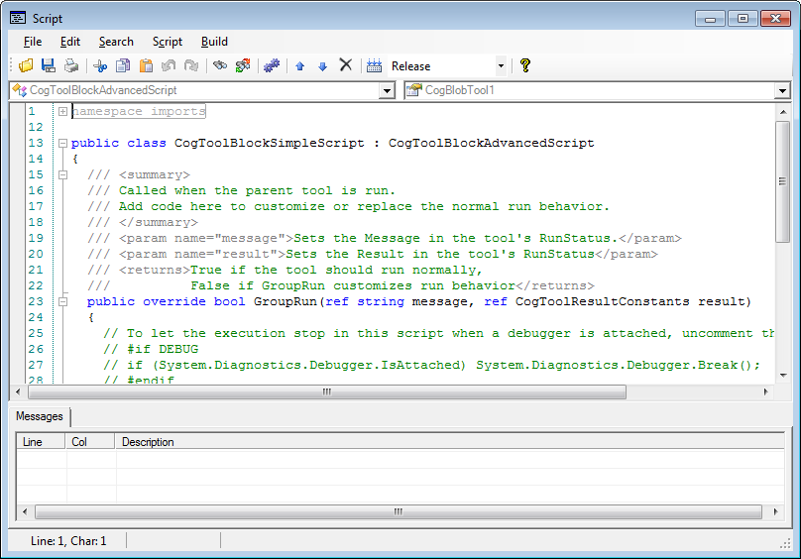Screen dimensions: 801x559
Task: Select the Messages tab
Action: pyautogui.click(x=40, y=416)
